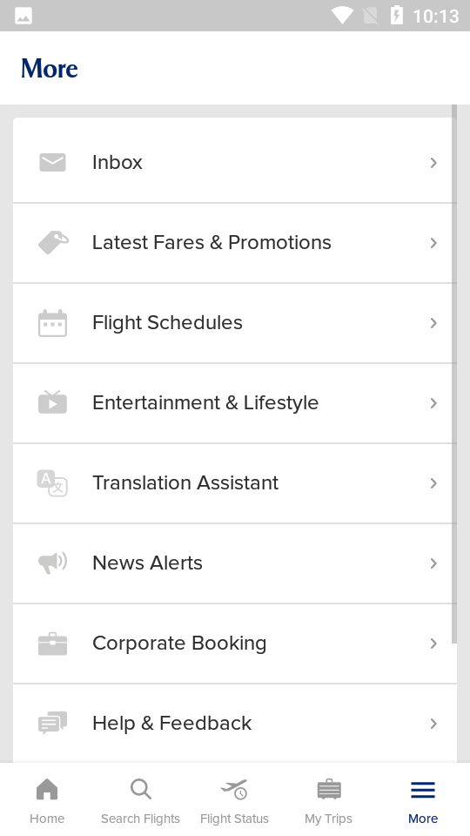Open Latest Fares & Promotions
Screen dimensions: 470x836
[235, 243]
